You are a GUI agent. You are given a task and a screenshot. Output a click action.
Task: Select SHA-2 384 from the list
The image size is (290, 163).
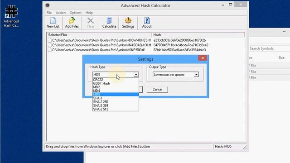(116, 105)
